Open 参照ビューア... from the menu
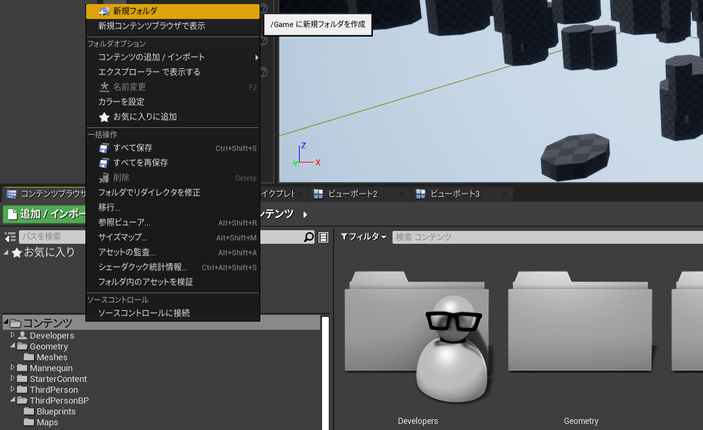703x430 pixels. (173, 223)
